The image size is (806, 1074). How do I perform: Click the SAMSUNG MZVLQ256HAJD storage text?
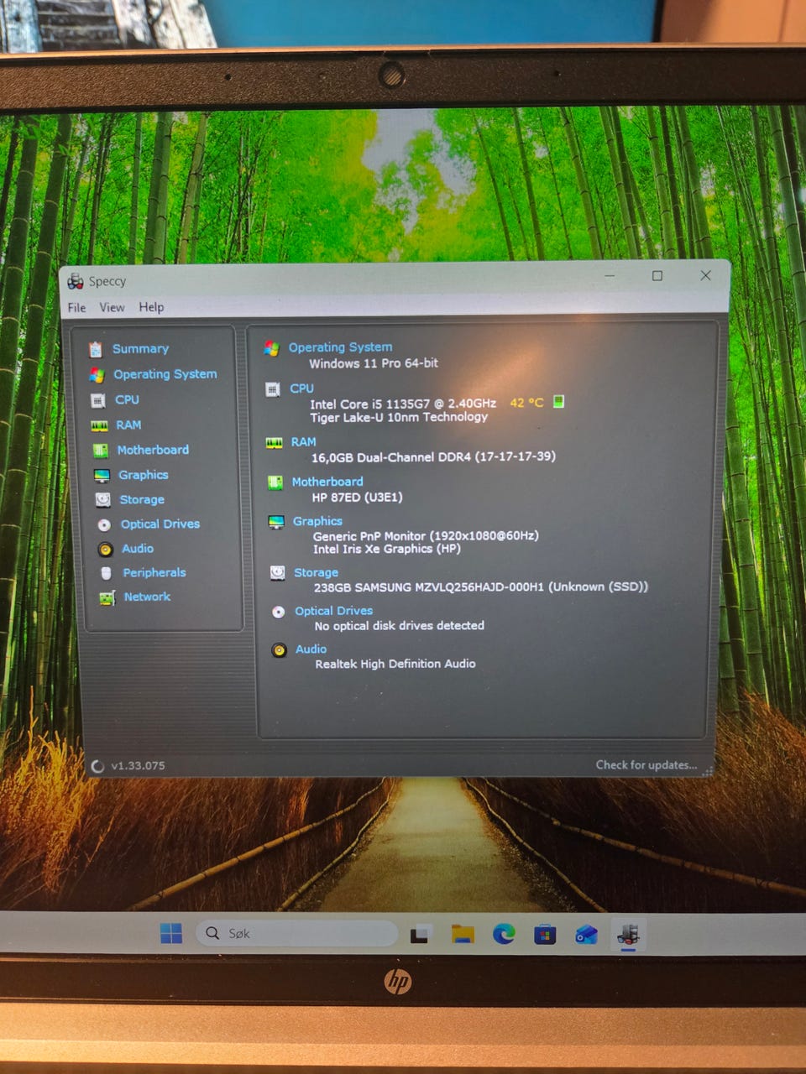[481, 587]
